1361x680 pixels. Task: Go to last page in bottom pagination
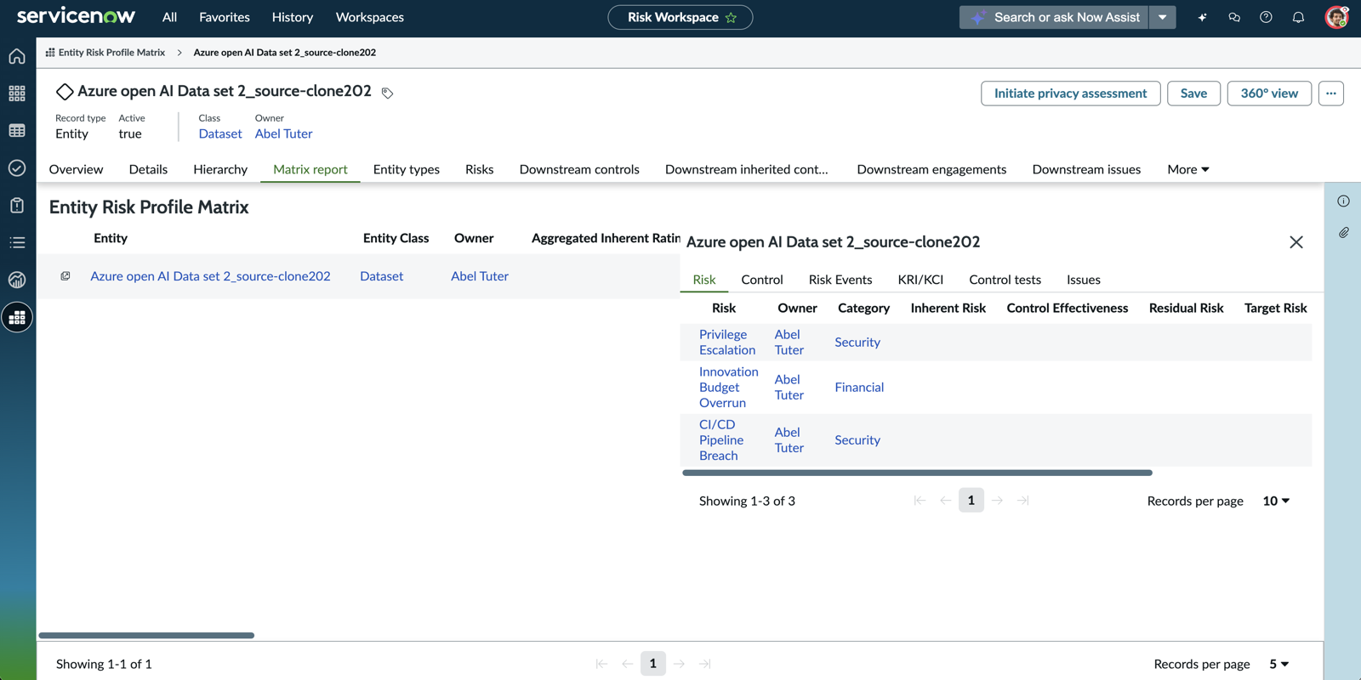click(x=704, y=664)
